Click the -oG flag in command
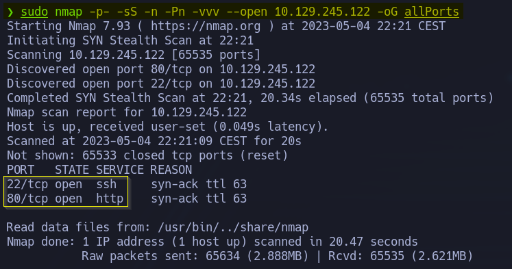This screenshot has width=512, height=269. pyautogui.click(x=387, y=12)
